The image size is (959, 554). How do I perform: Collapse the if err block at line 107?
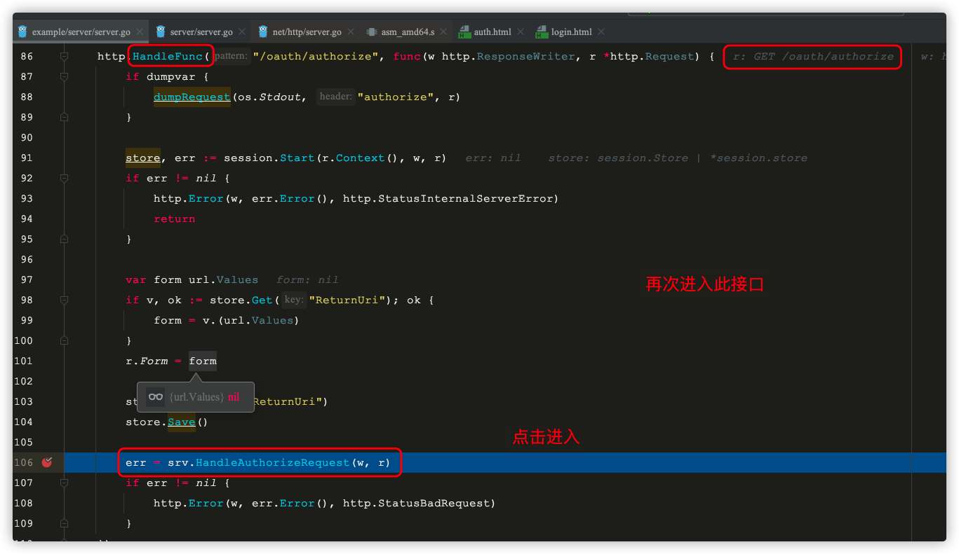[x=64, y=483]
